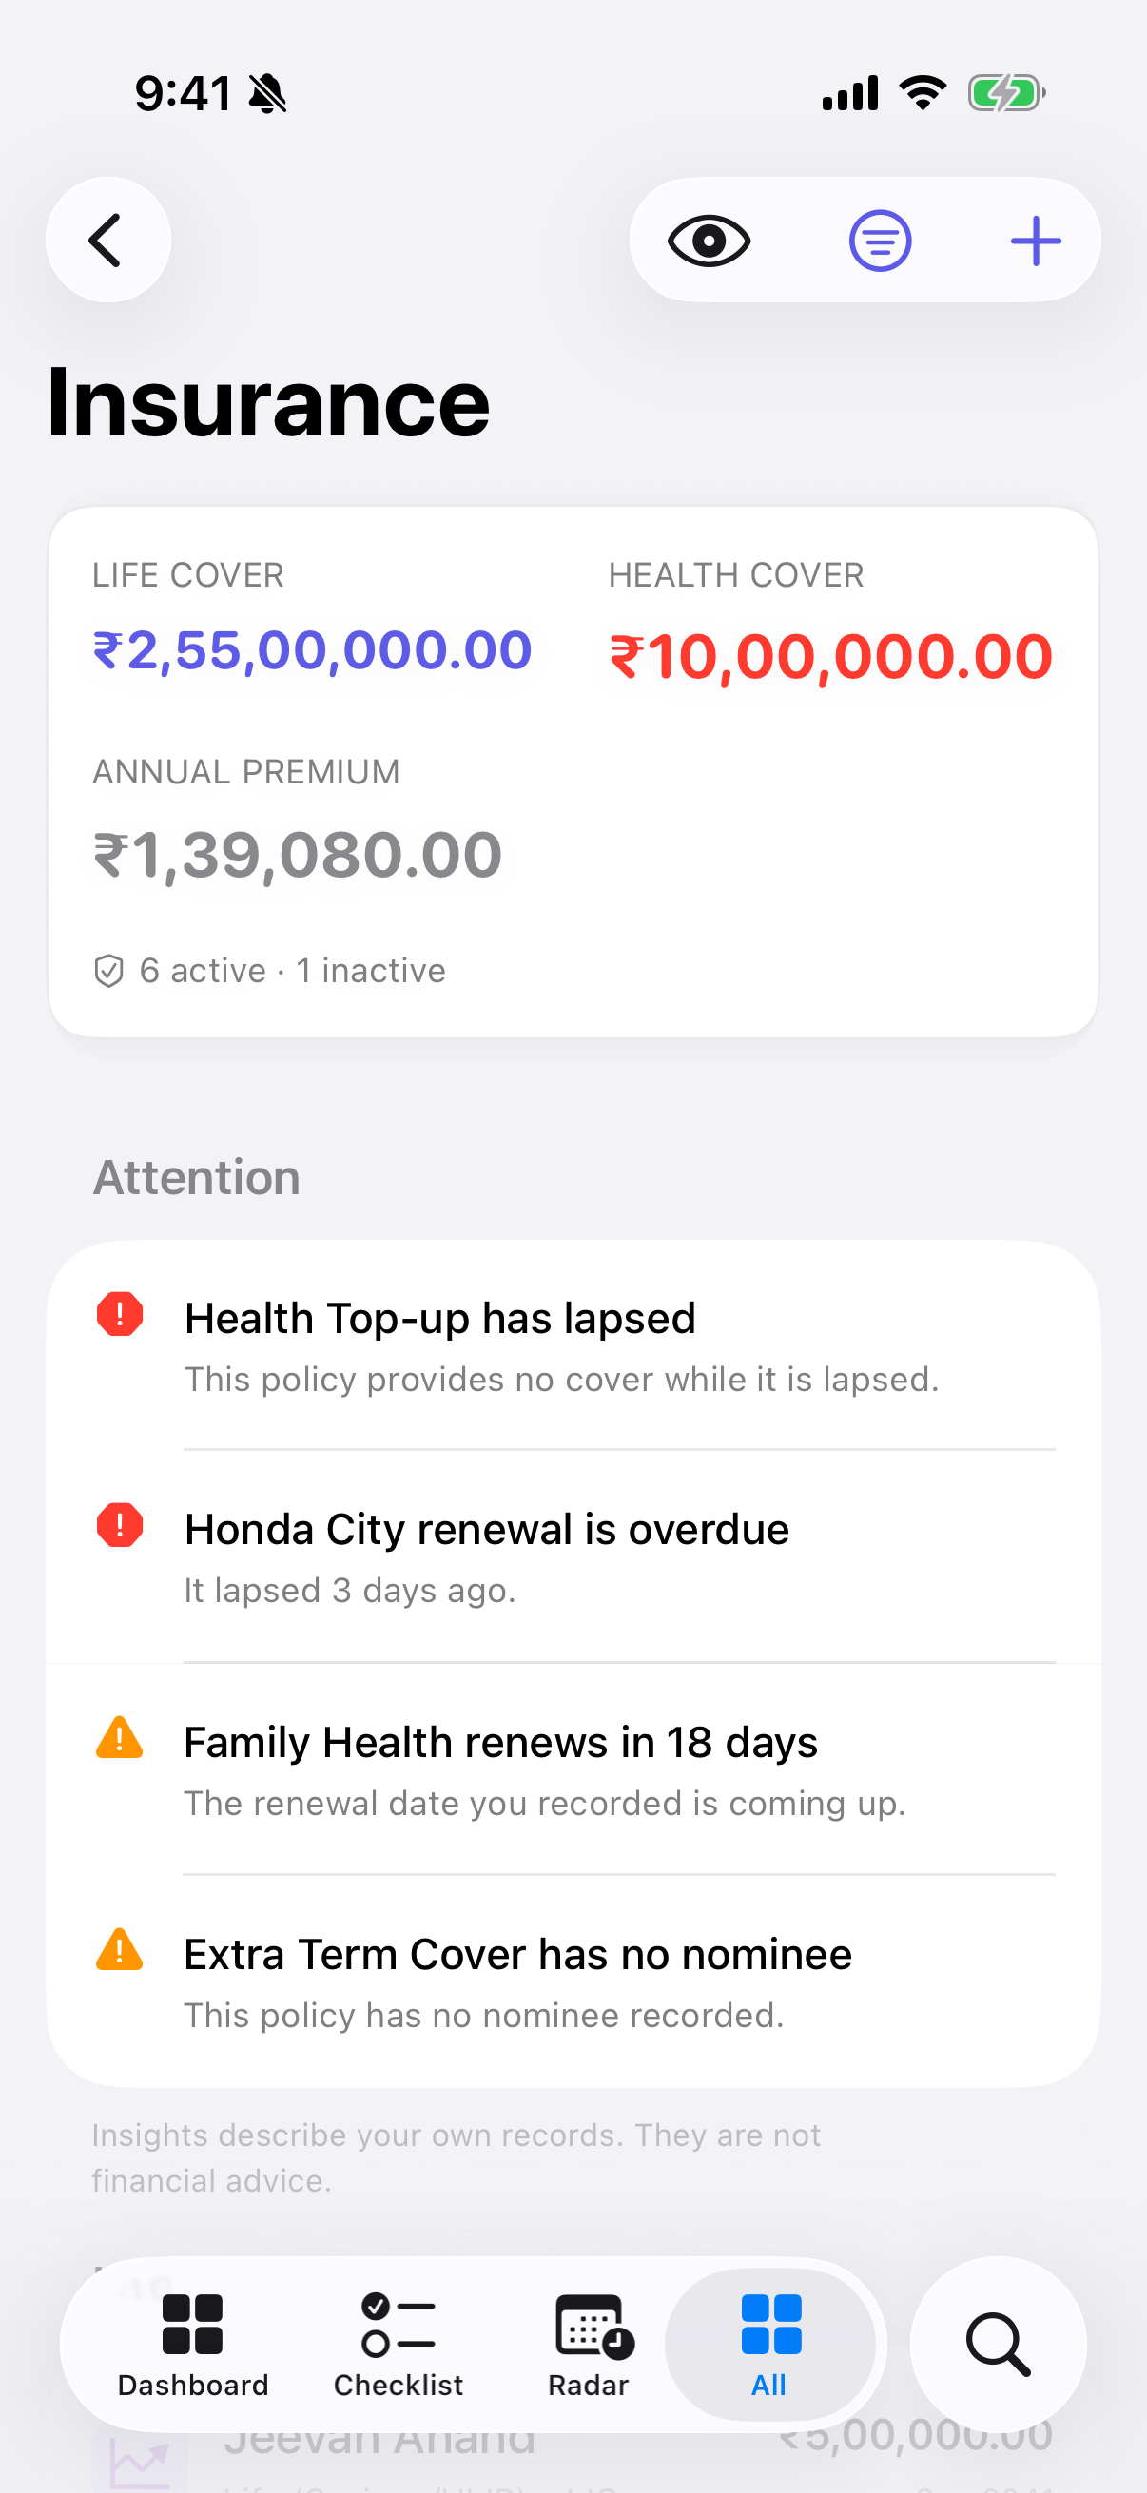Select the All tab
Viewport: 1147px width, 2493px height.
(x=769, y=2344)
